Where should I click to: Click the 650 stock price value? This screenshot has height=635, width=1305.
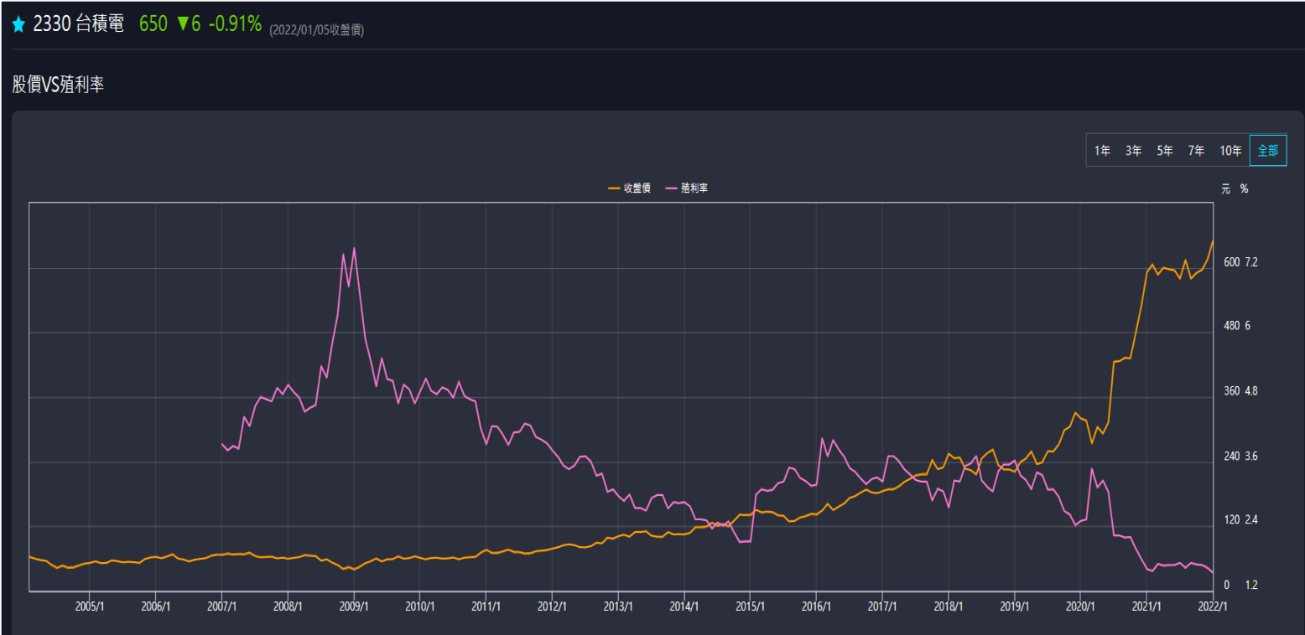tap(153, 24)
